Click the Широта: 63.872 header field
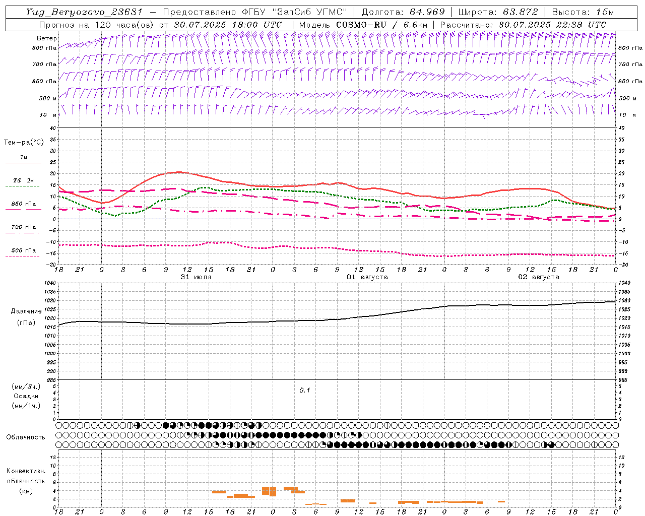Screen dimensions: 645x516 tap(498, 12)
